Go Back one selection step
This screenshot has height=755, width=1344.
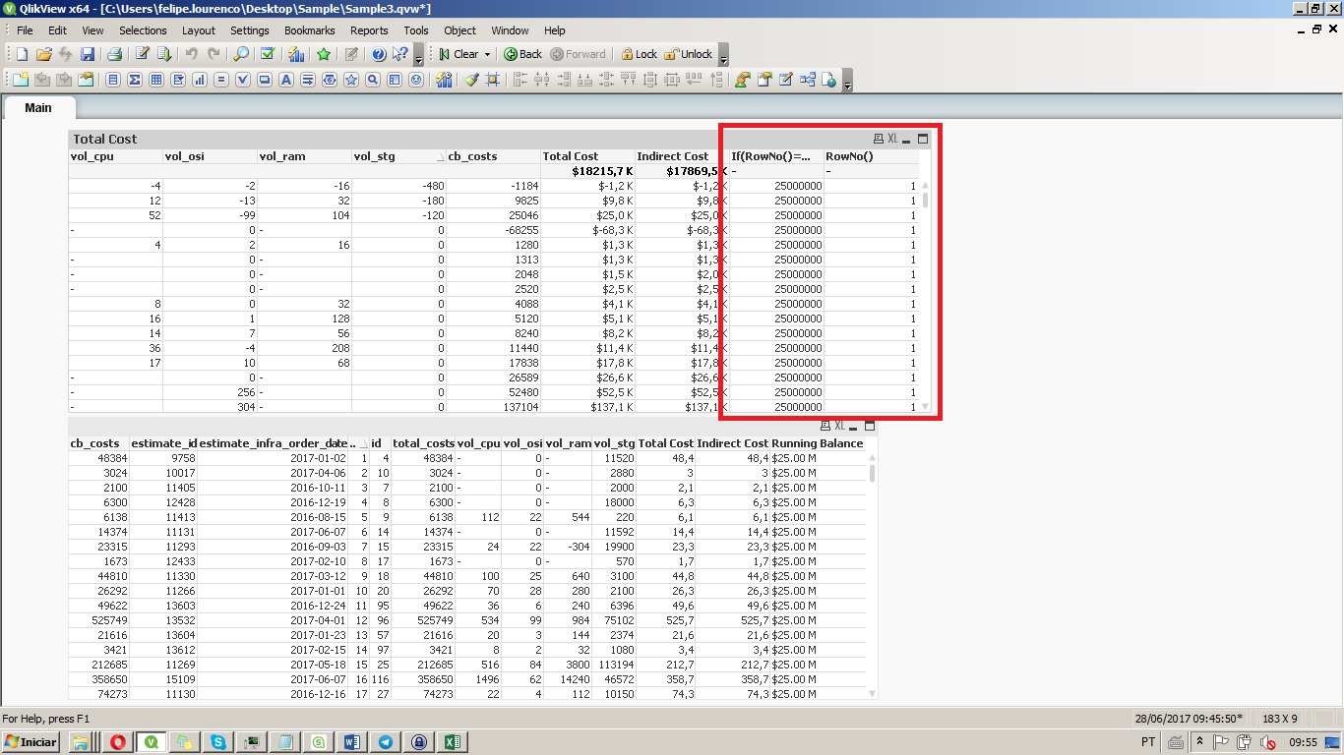click(x=522, y=54)
